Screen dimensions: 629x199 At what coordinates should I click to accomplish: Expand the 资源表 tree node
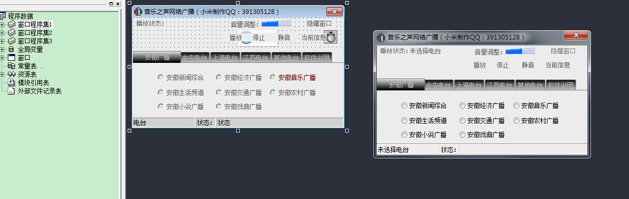coord(3,74)
